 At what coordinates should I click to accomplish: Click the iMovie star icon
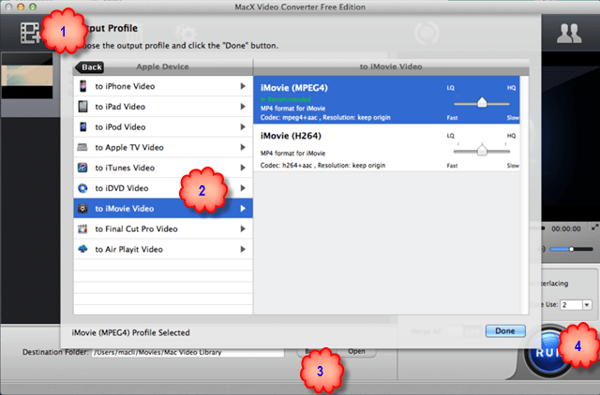click(82, 208)
